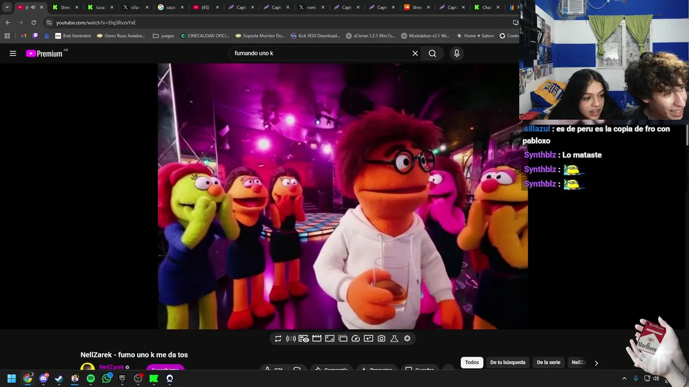The height and width of the screenshot is (387, 689).
Task: Open Epic Games Launcher from taskbar
Action: coord(122,378)
